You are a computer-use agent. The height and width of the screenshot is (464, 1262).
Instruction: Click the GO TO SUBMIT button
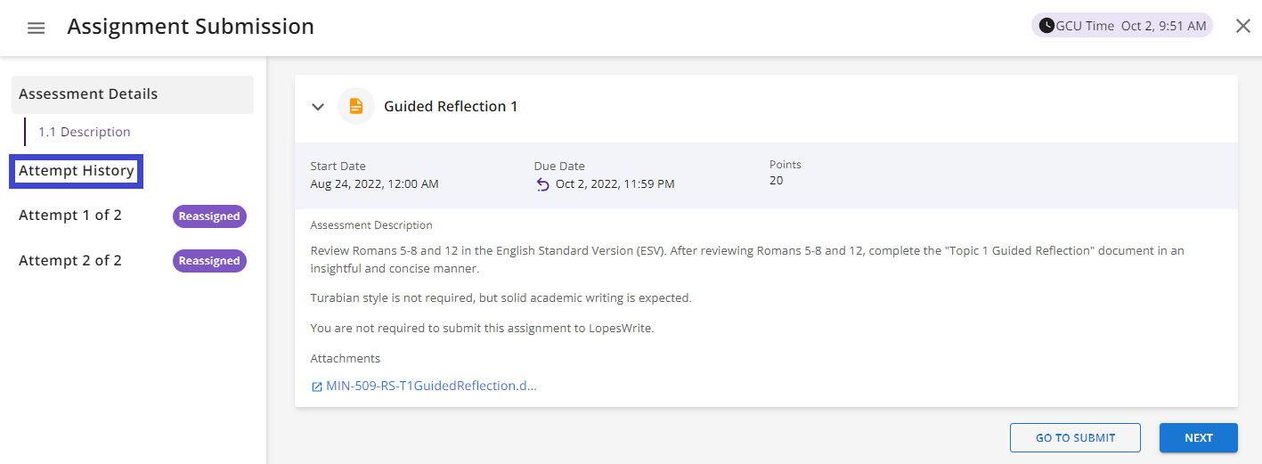click(x=1075, y=438)
